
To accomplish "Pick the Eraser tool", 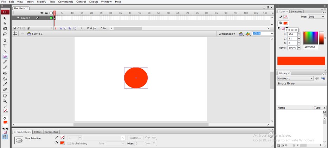I will [5, 90].
